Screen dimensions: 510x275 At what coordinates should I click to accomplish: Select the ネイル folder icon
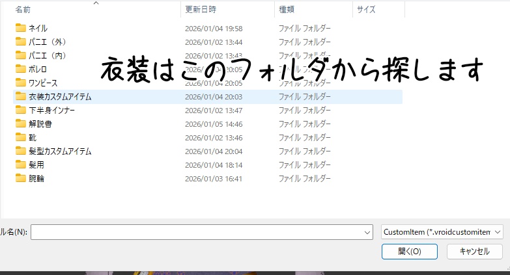click(20, 28)
